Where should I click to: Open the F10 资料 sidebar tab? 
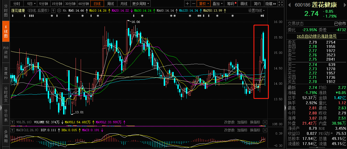[x=5, y=53]
